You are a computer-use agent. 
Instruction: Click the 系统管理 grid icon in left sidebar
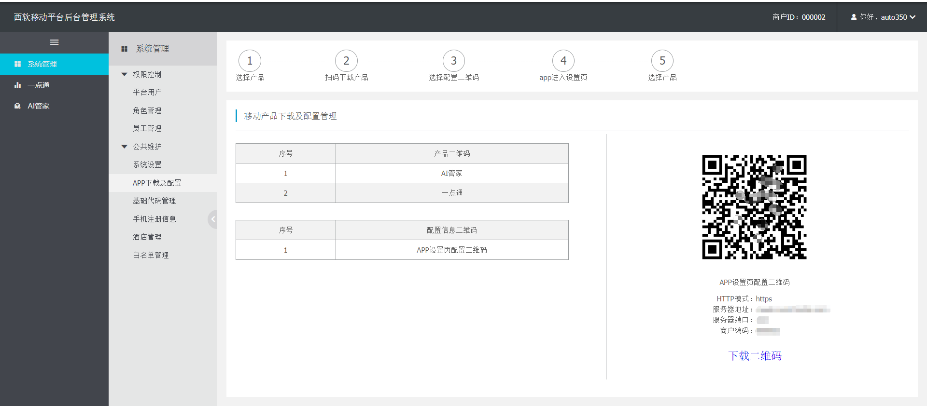18,64
